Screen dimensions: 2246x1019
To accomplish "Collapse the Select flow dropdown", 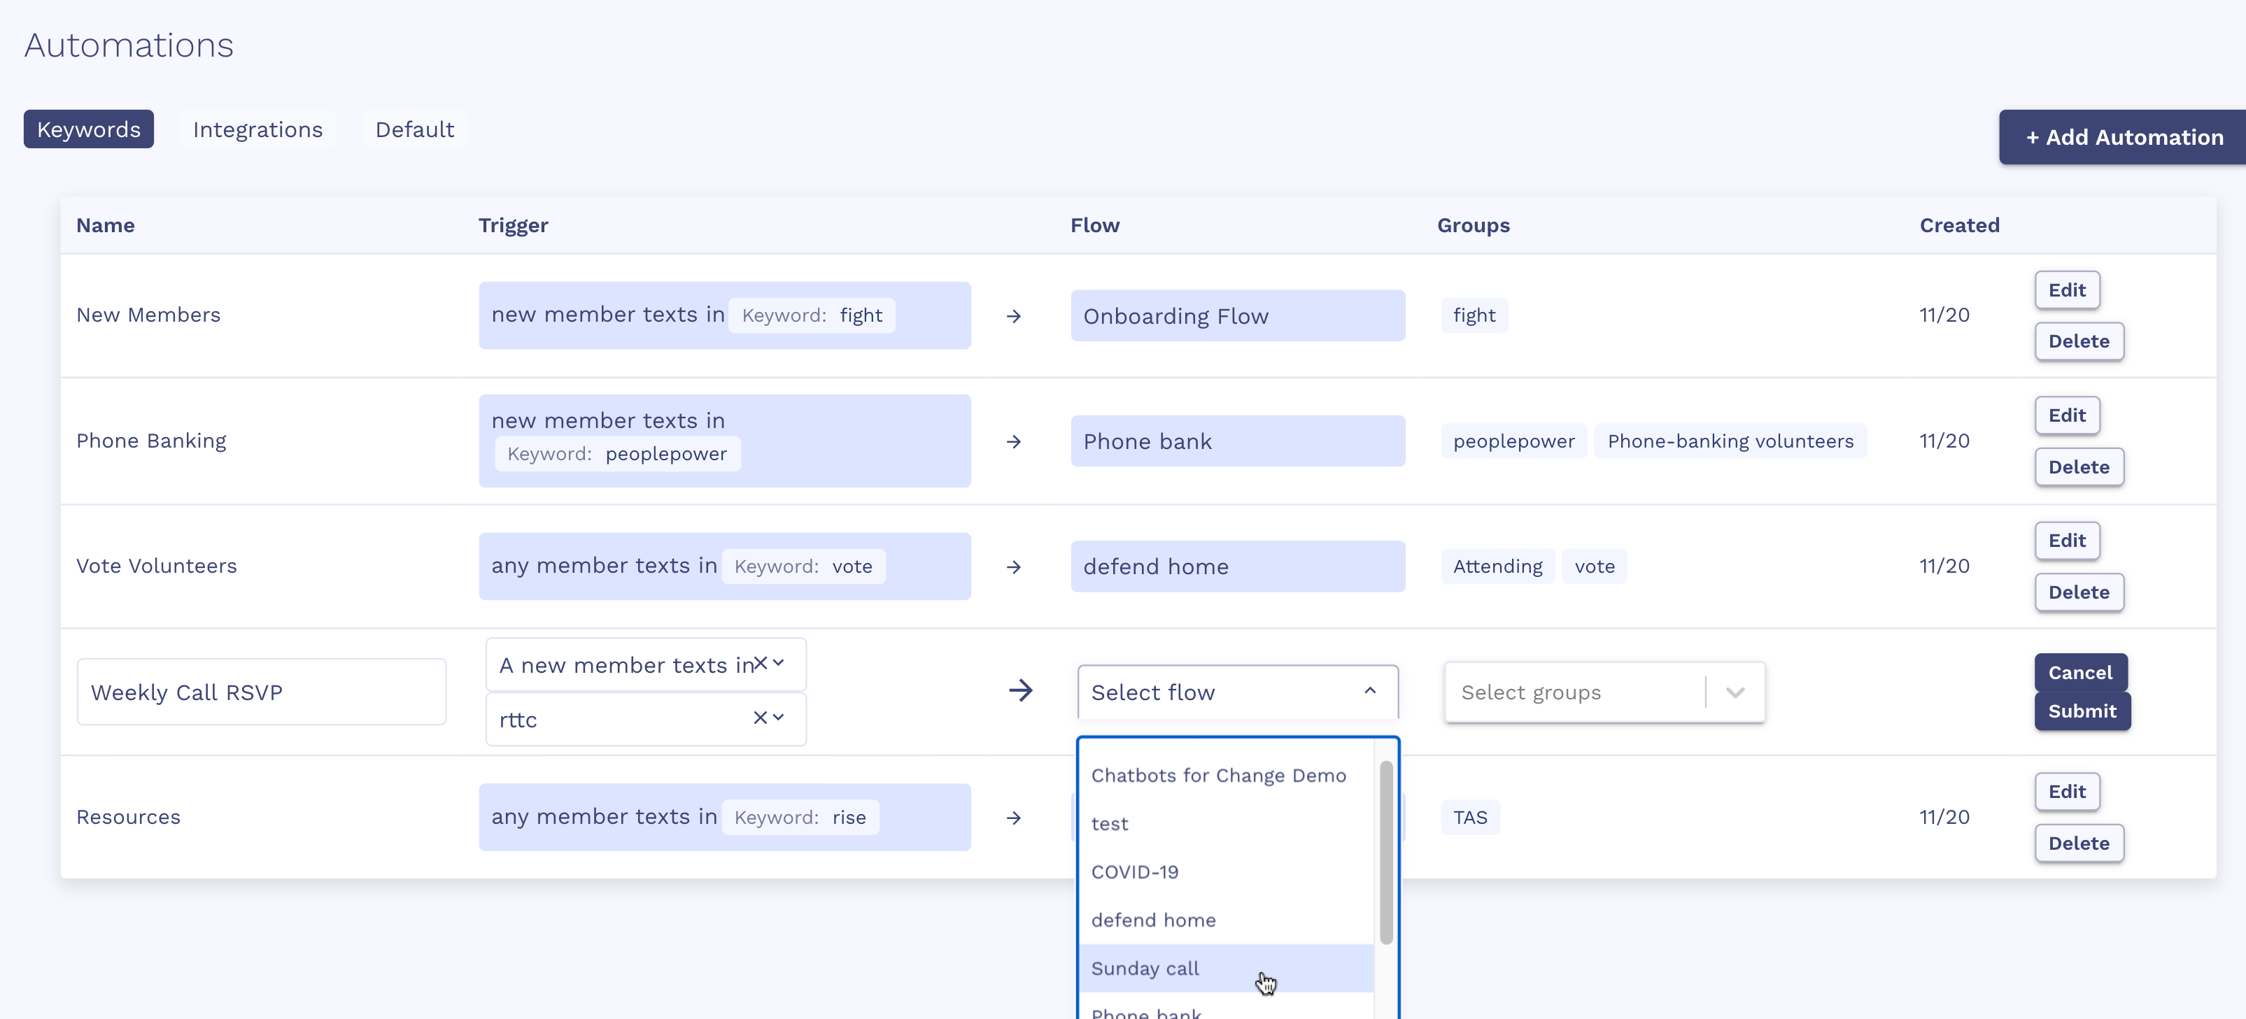I will click(x=1370, y=691).
